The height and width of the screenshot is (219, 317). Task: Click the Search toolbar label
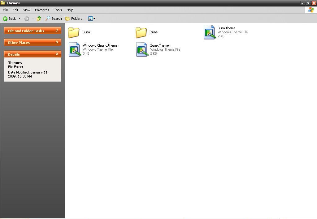click(56, 18)
